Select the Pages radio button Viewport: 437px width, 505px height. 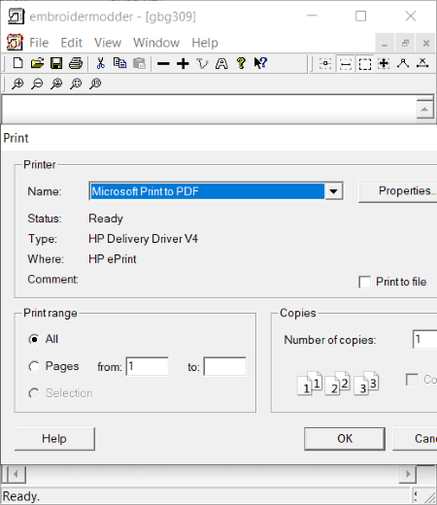[34, 367]
